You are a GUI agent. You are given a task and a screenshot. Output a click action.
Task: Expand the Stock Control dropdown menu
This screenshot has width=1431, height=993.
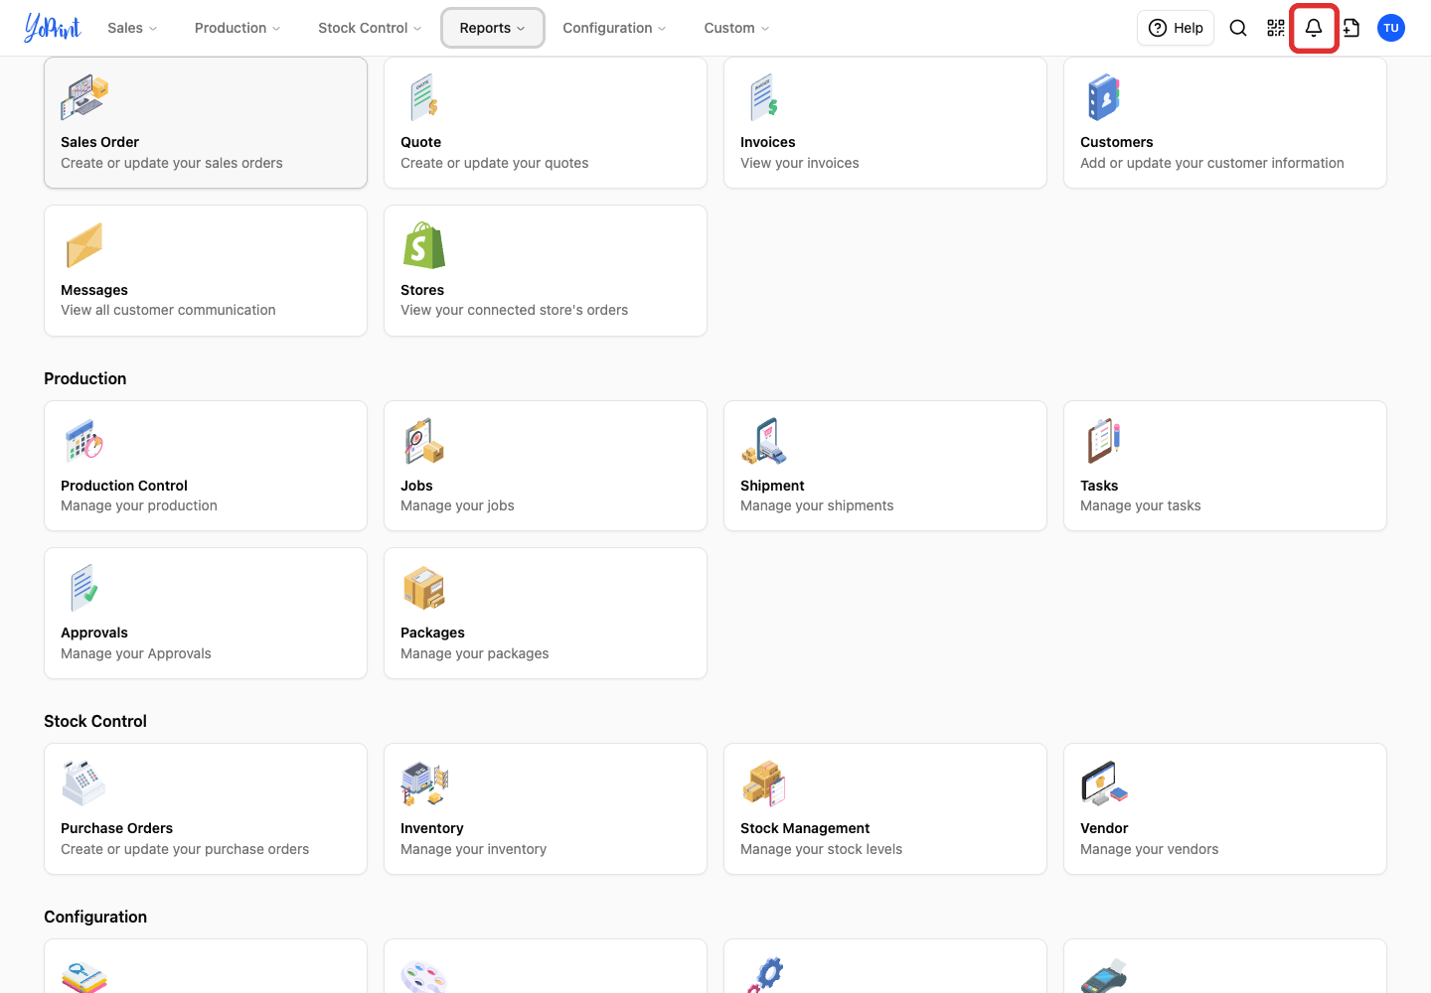pos(370,28)
